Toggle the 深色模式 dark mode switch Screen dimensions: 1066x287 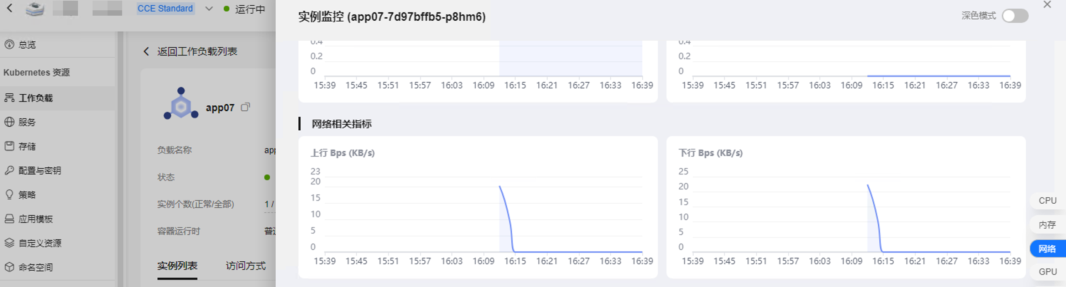coord(1015,16)
